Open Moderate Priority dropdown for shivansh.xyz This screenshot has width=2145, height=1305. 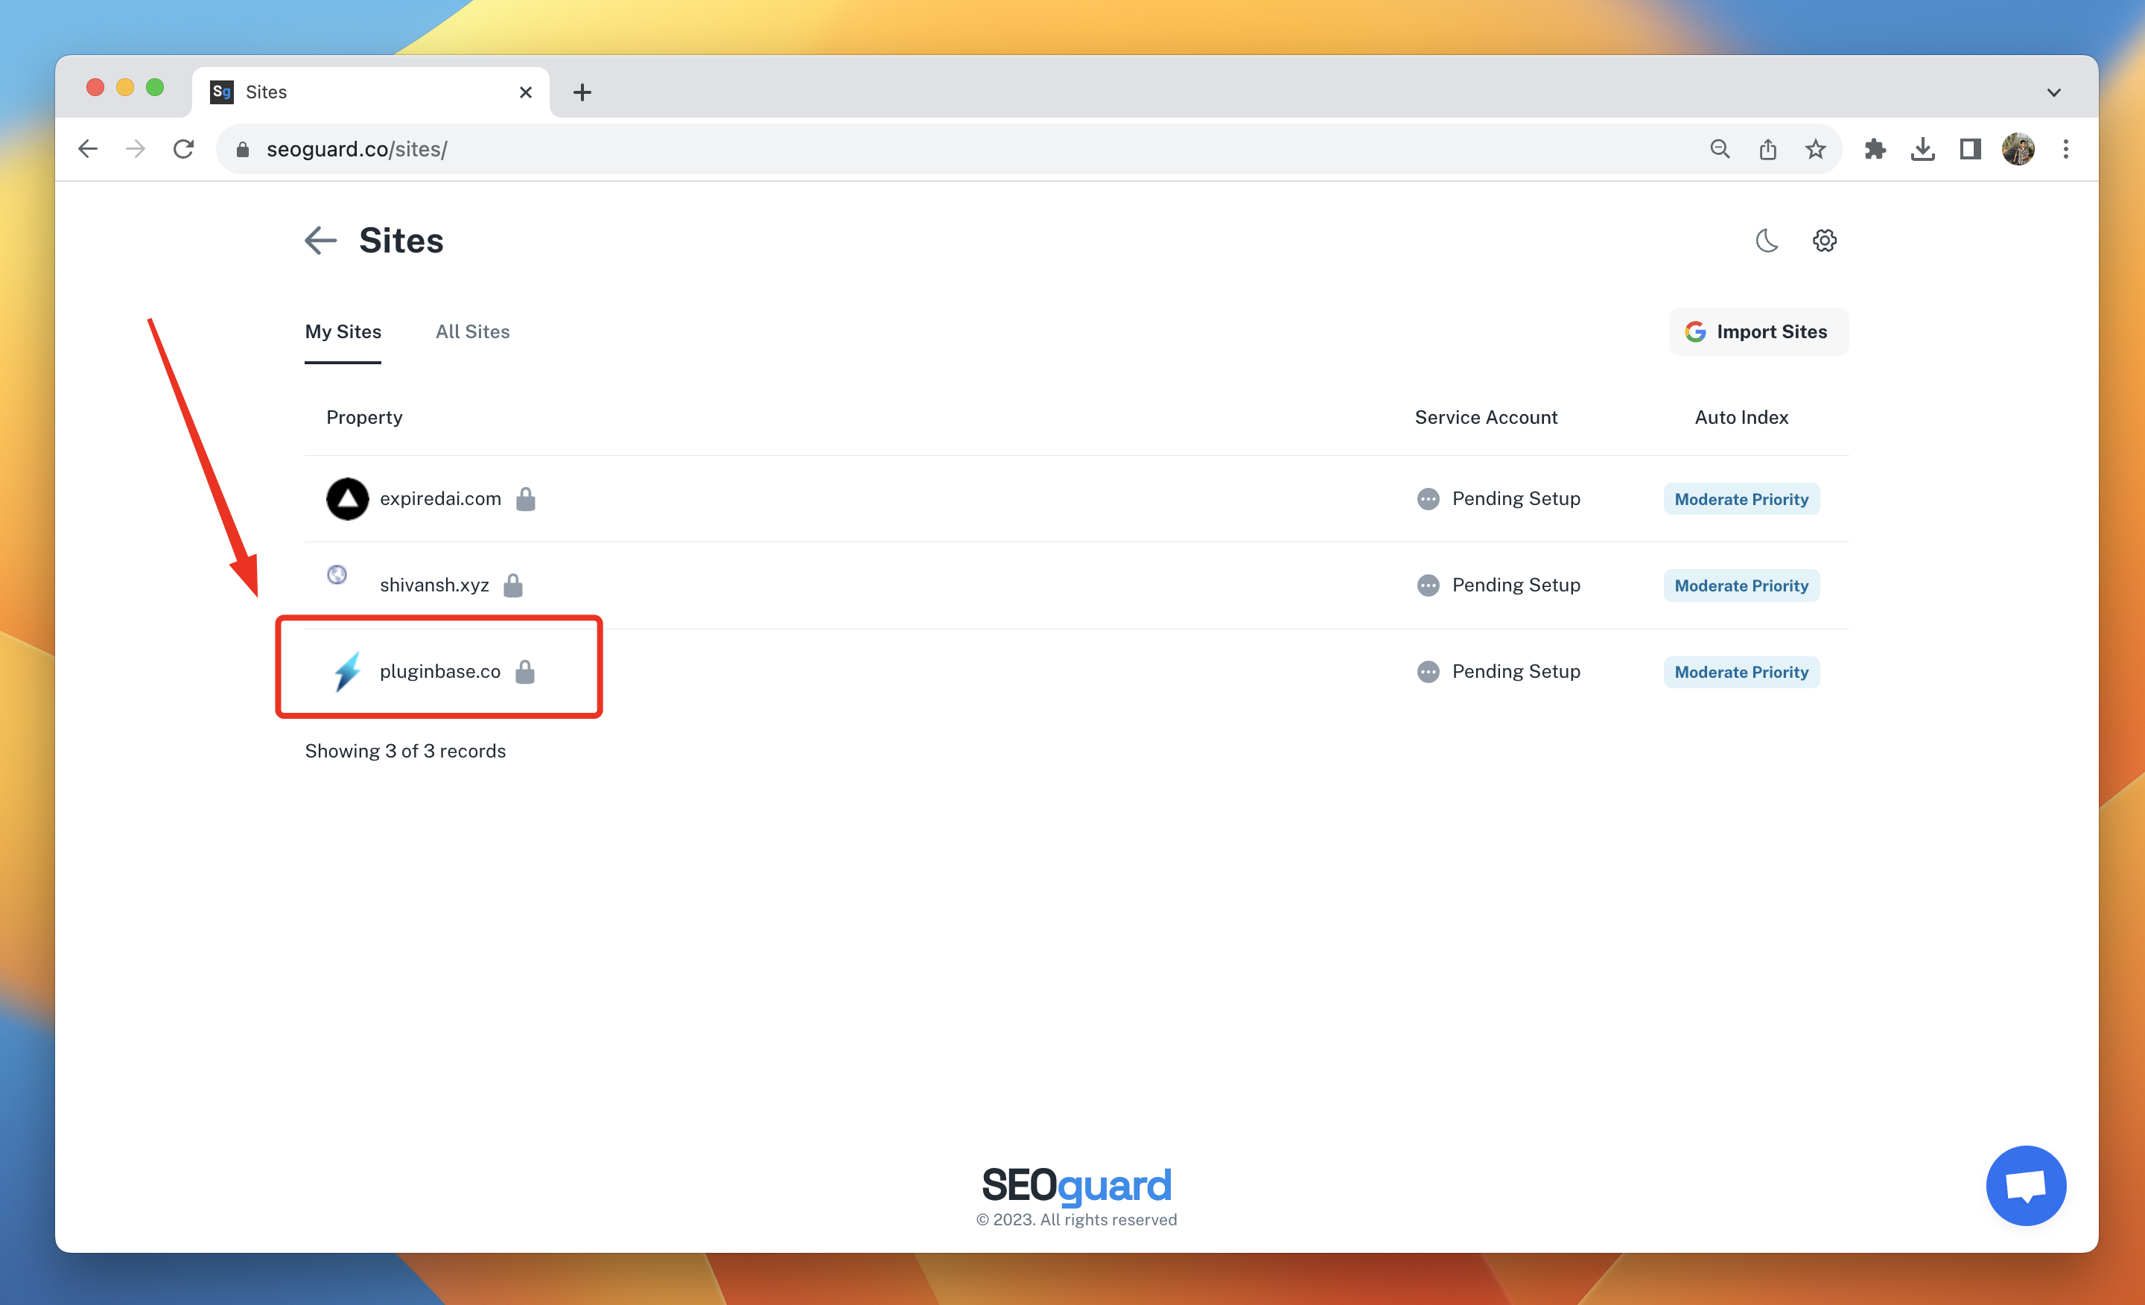[x=1741, y=586]
